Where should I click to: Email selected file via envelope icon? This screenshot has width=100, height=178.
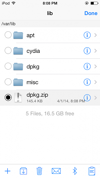pyautogui.click(x=56, y=171)
